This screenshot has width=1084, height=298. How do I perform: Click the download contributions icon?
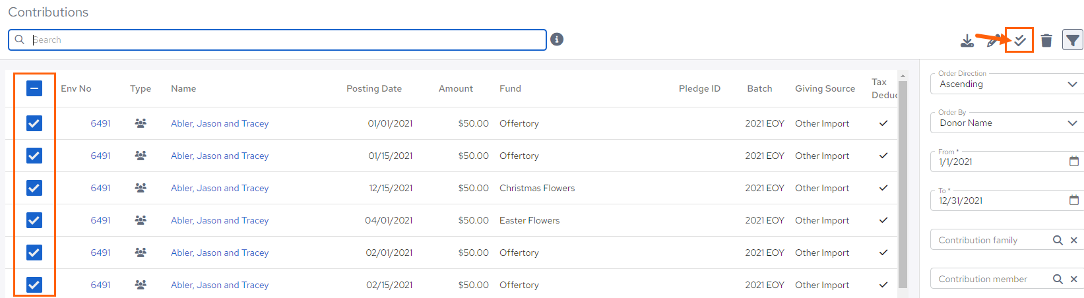[967, 41]
